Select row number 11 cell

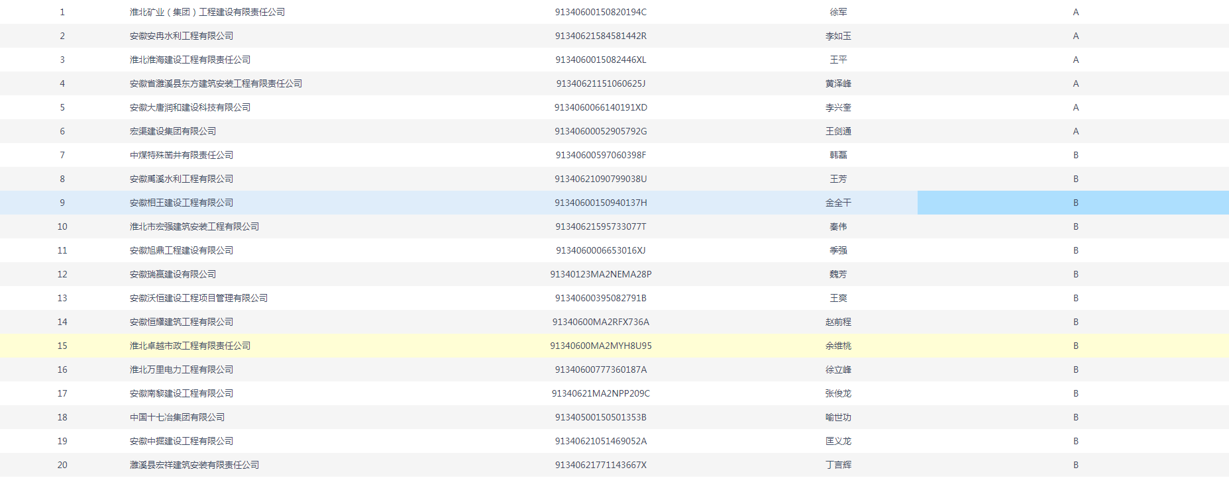[x=62, y=250]
